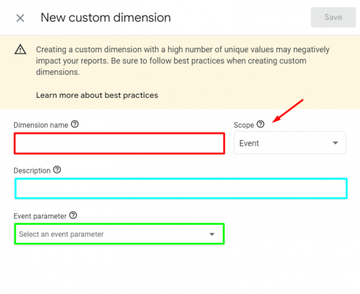Open Learn more about best practices link

click(97, 95)
